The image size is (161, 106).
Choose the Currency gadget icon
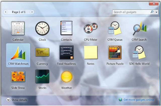click(x=42, y=52)
